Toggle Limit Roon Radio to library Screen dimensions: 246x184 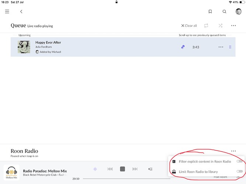239,171
